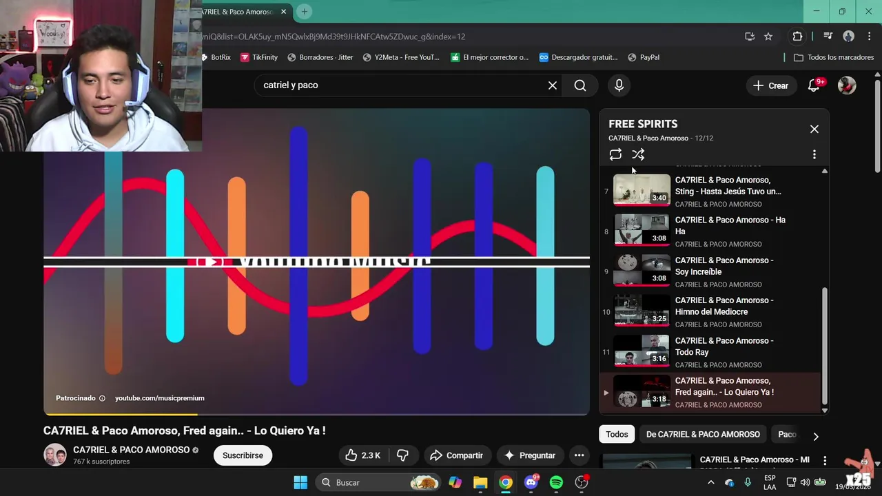Image resolution: width=882 pixels, height=496 pixels.
Task: Open the El mejor corrector o... bookmark
Action: 490,57
